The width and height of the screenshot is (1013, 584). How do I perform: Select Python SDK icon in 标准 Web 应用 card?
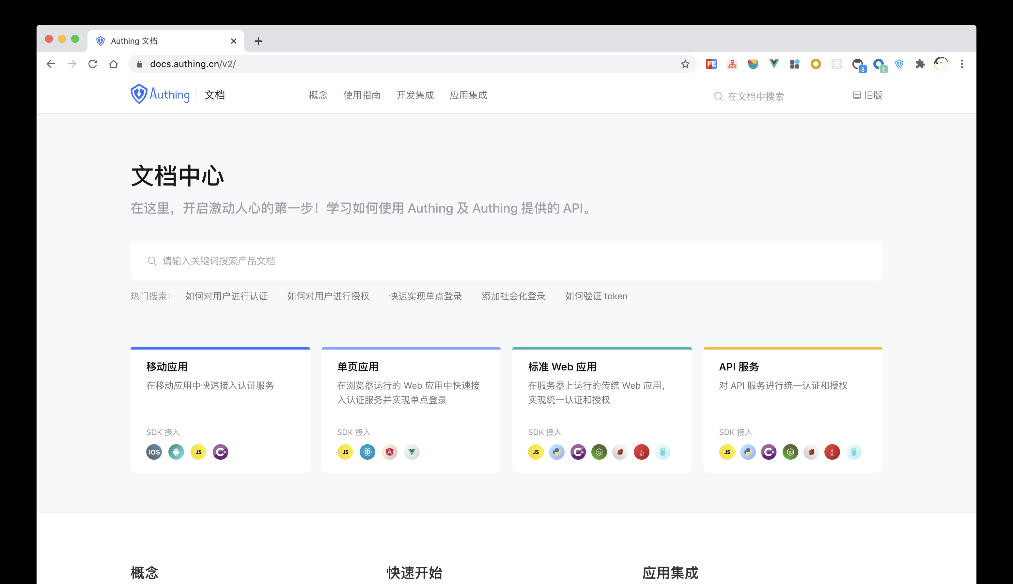pos(557,452)
